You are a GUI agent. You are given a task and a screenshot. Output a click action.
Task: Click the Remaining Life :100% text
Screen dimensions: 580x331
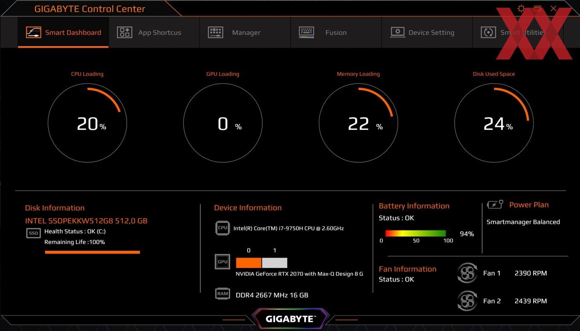(75, 242)
